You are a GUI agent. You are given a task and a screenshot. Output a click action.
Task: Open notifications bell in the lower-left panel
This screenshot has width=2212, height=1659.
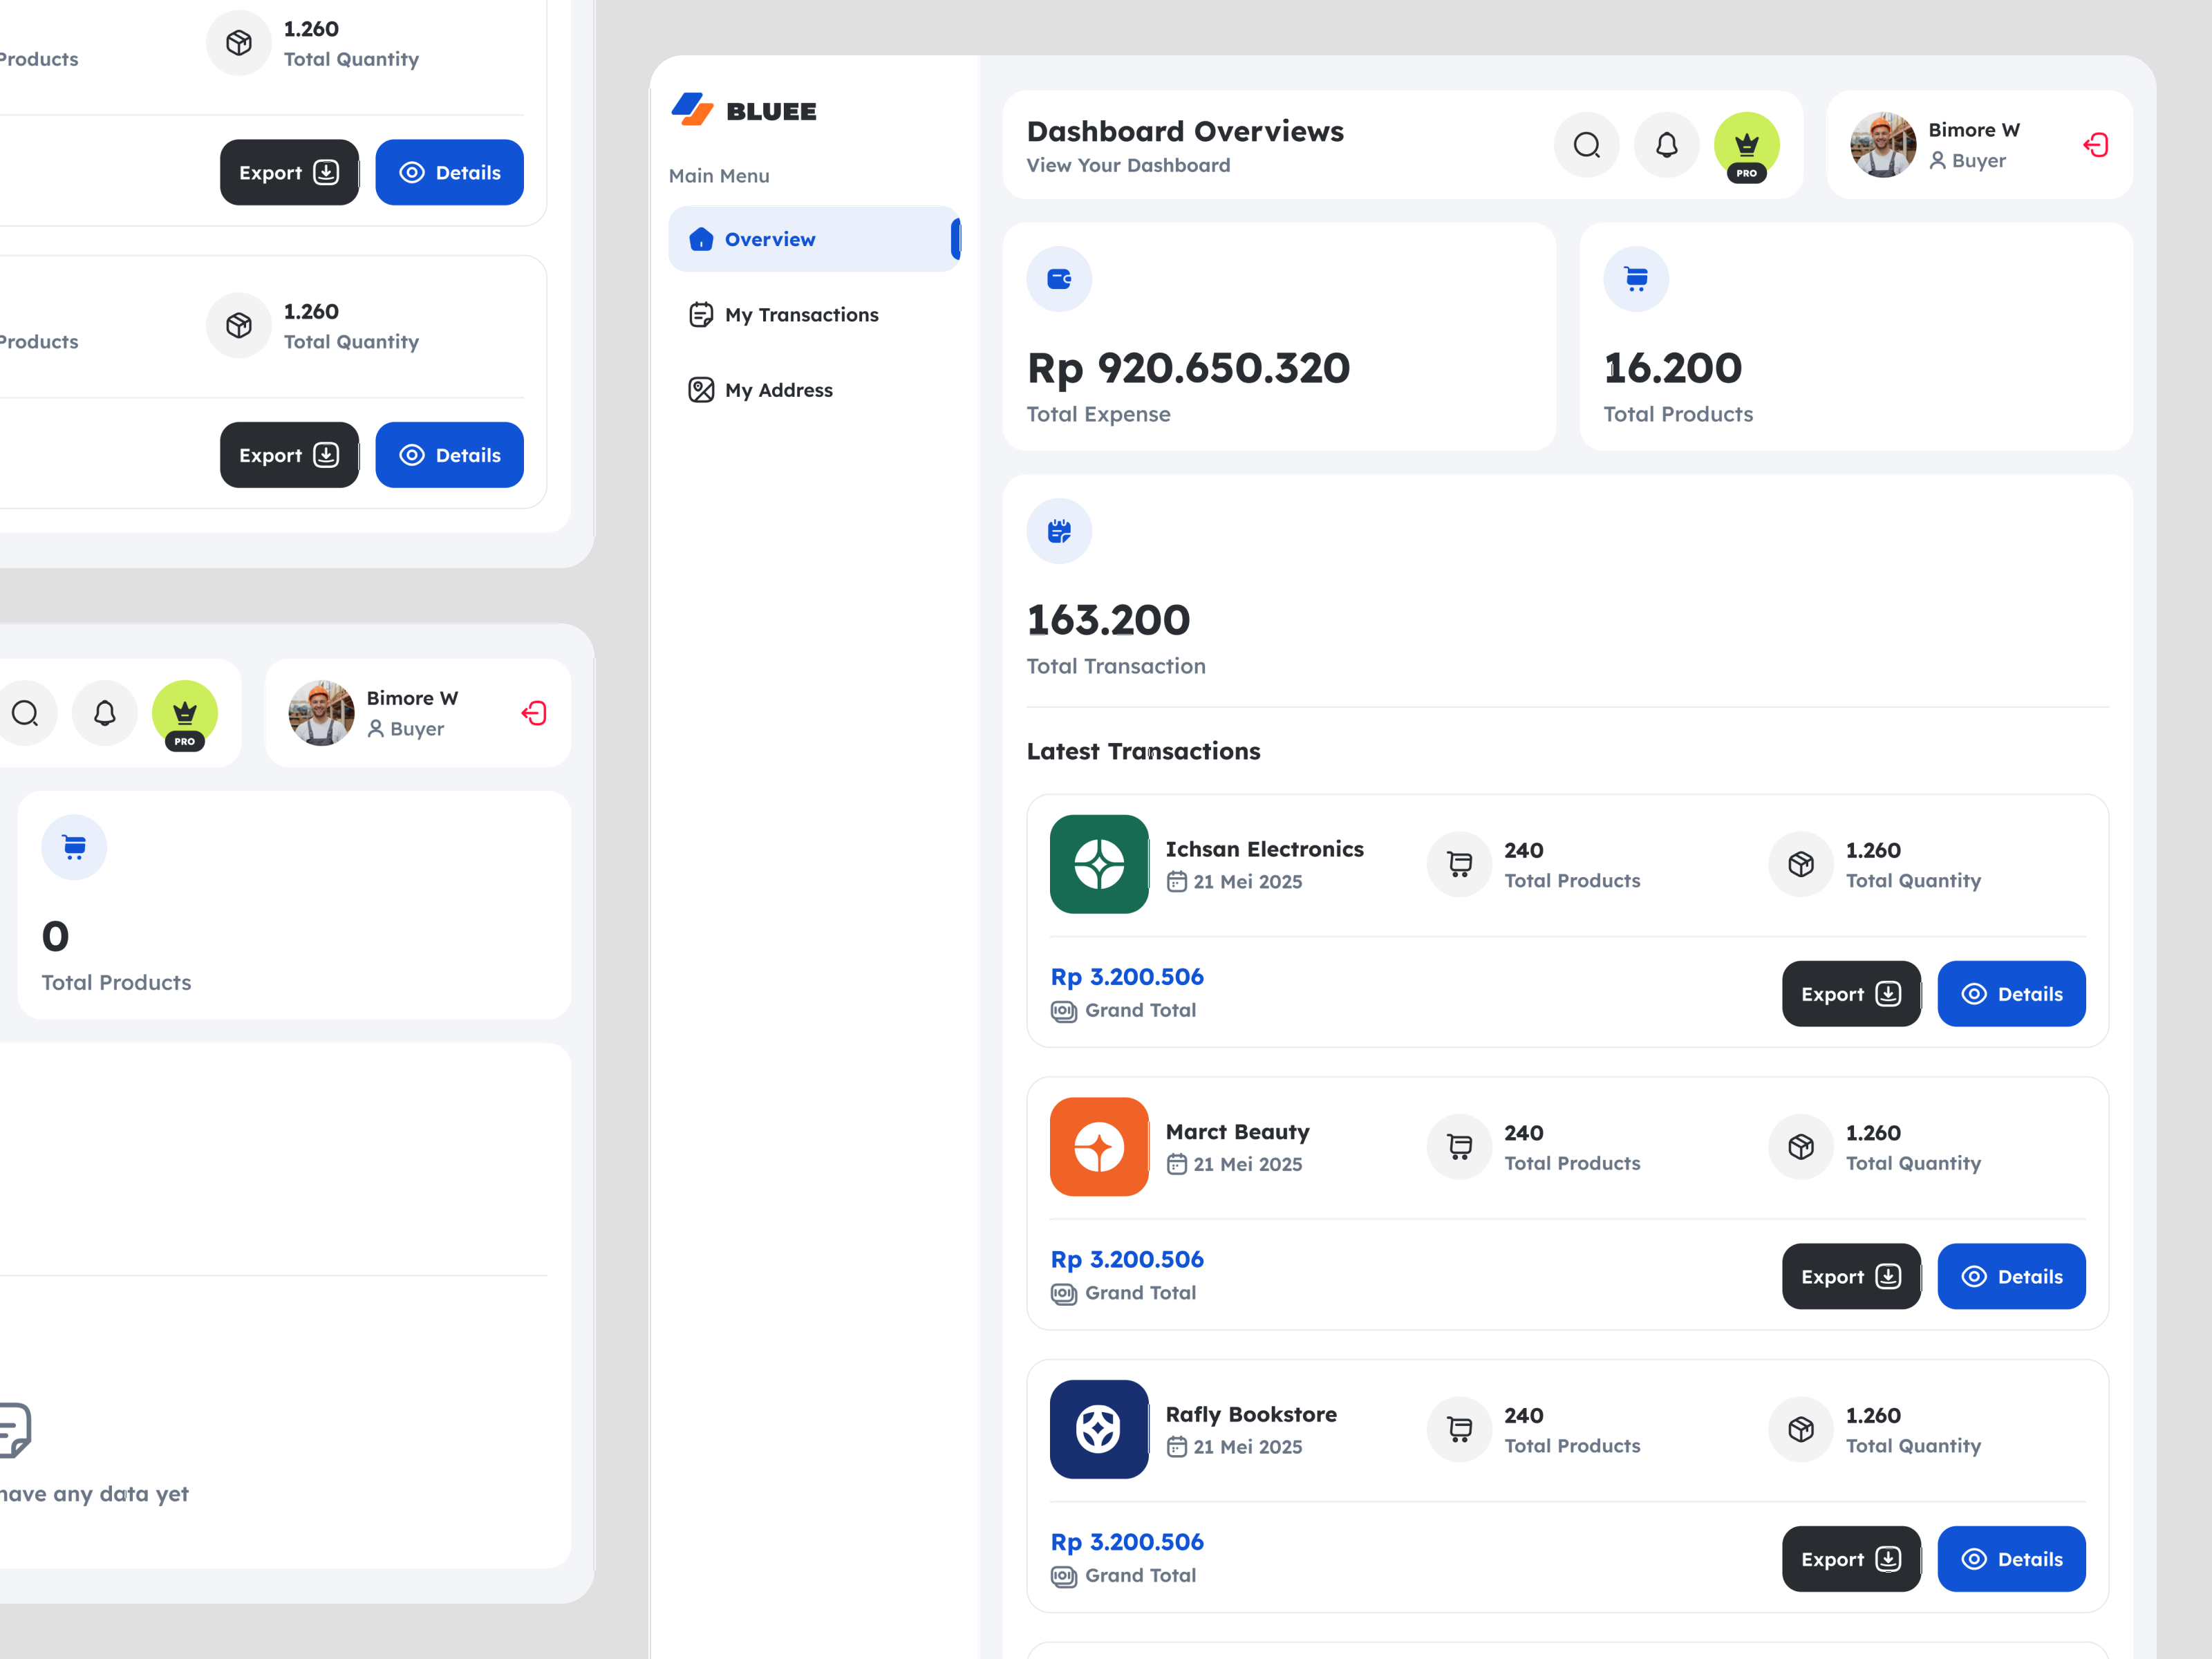[x=105, y=713]
